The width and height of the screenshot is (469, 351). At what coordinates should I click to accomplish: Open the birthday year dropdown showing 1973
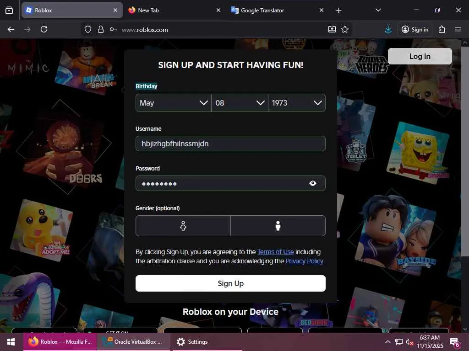point(297,103)
